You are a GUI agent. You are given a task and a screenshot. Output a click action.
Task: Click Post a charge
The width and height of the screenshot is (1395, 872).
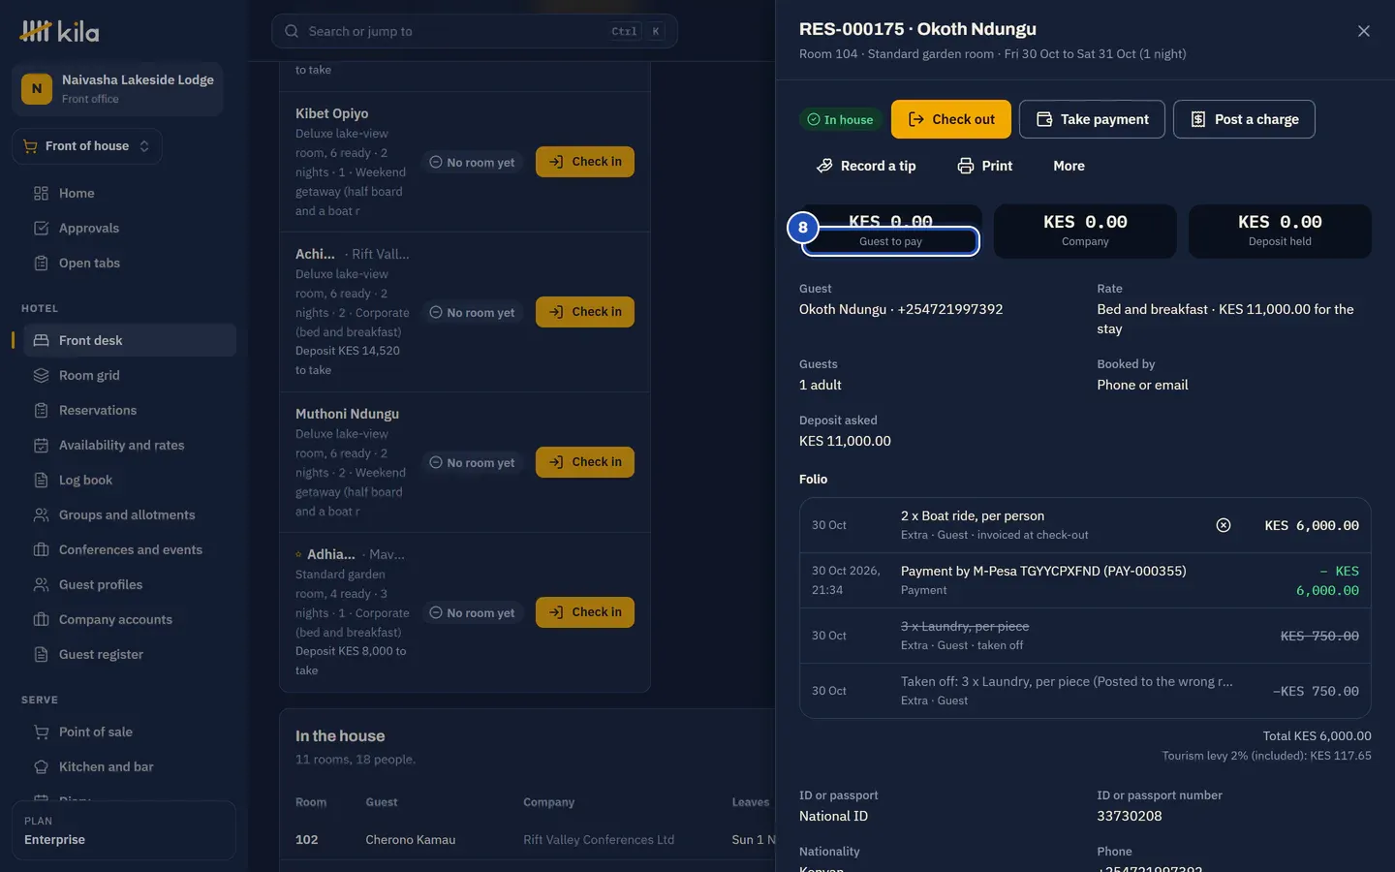tap(1244, 119)
